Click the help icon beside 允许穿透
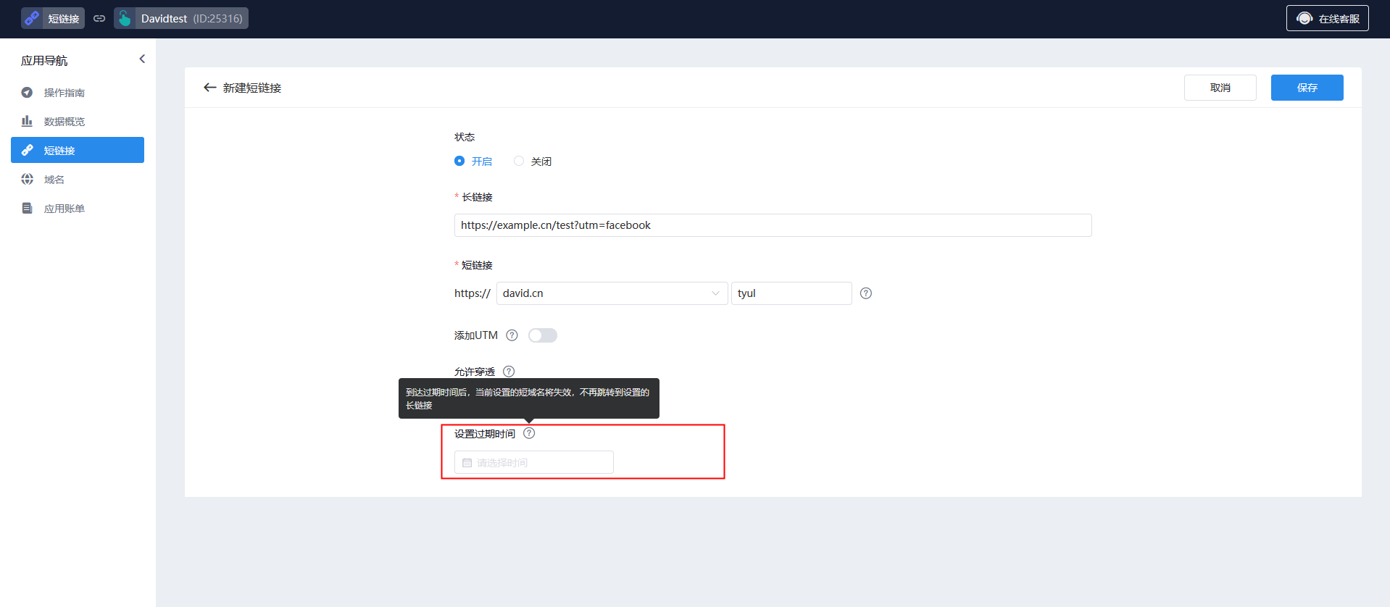 509,372
